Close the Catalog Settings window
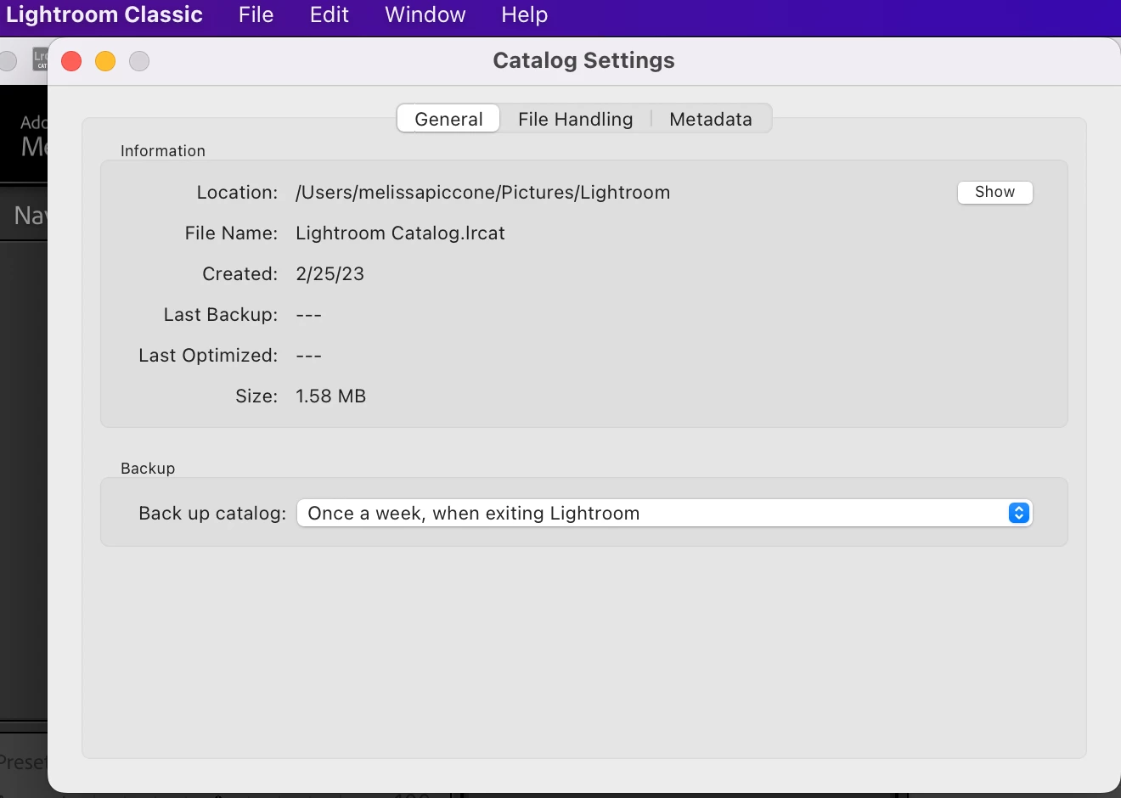The height and width of the screenshot is (798, 1121). click(x=71, y=61)
